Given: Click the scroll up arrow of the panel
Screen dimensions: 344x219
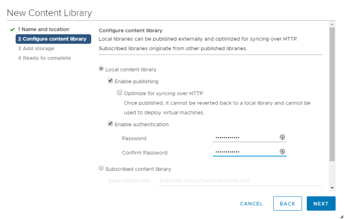Looking at the screenshot, I should (332, 24).
